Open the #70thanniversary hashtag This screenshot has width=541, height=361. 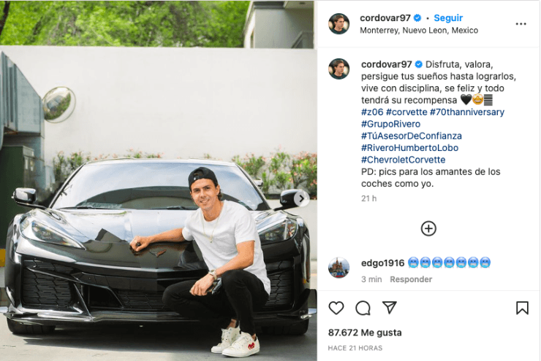point(467,112)
